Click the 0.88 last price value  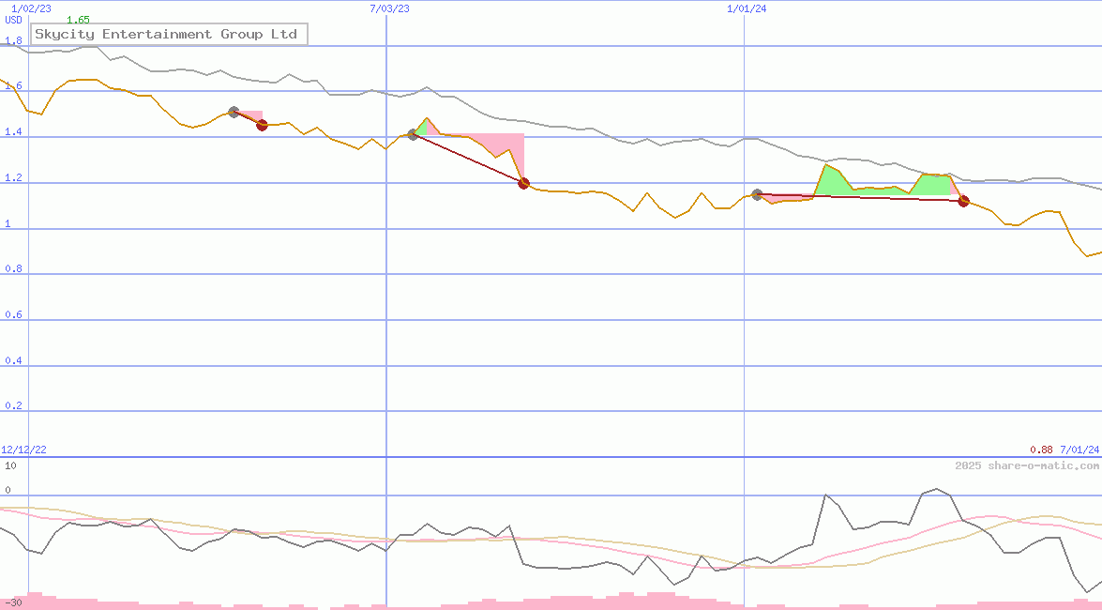pos(1041,450)
